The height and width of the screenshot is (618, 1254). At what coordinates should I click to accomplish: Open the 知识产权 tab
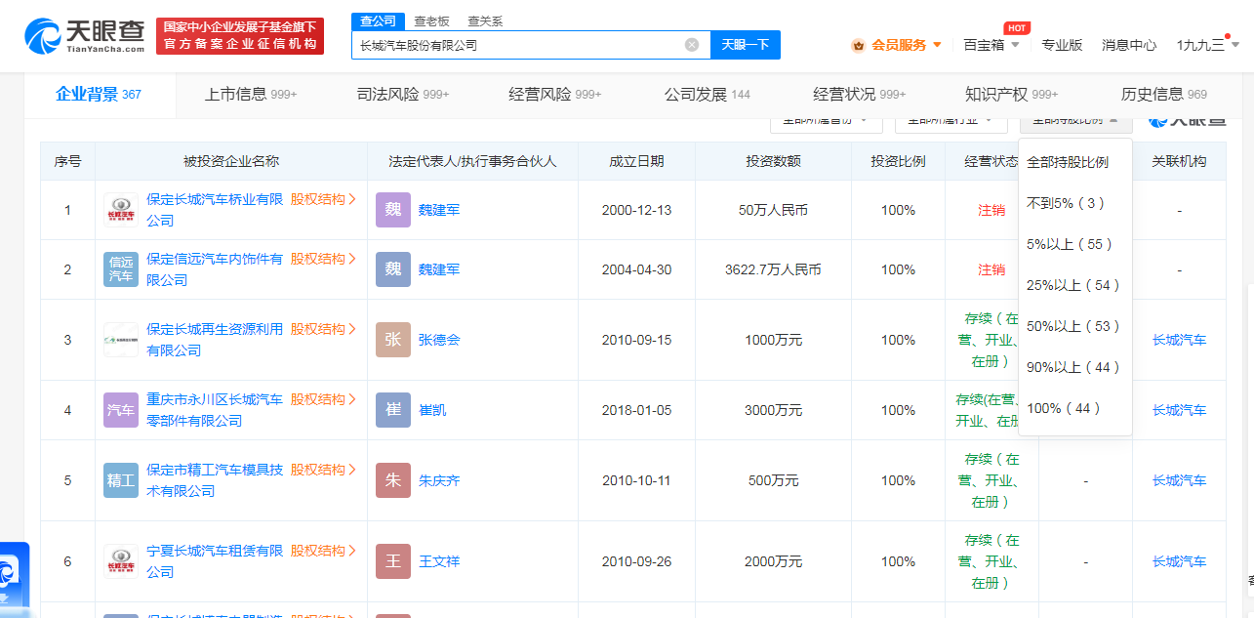pos(1012,95)
